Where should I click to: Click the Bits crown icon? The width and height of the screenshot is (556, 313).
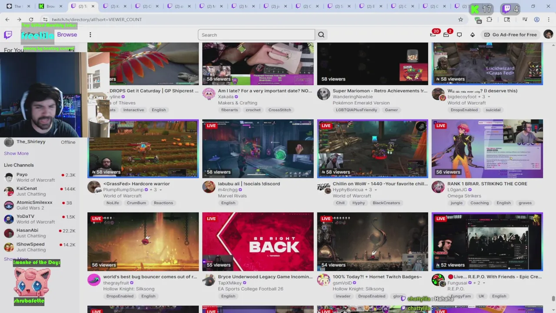[x=473, y=35]
